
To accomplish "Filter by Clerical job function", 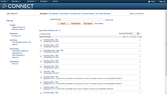I will [x=15, y=57].
